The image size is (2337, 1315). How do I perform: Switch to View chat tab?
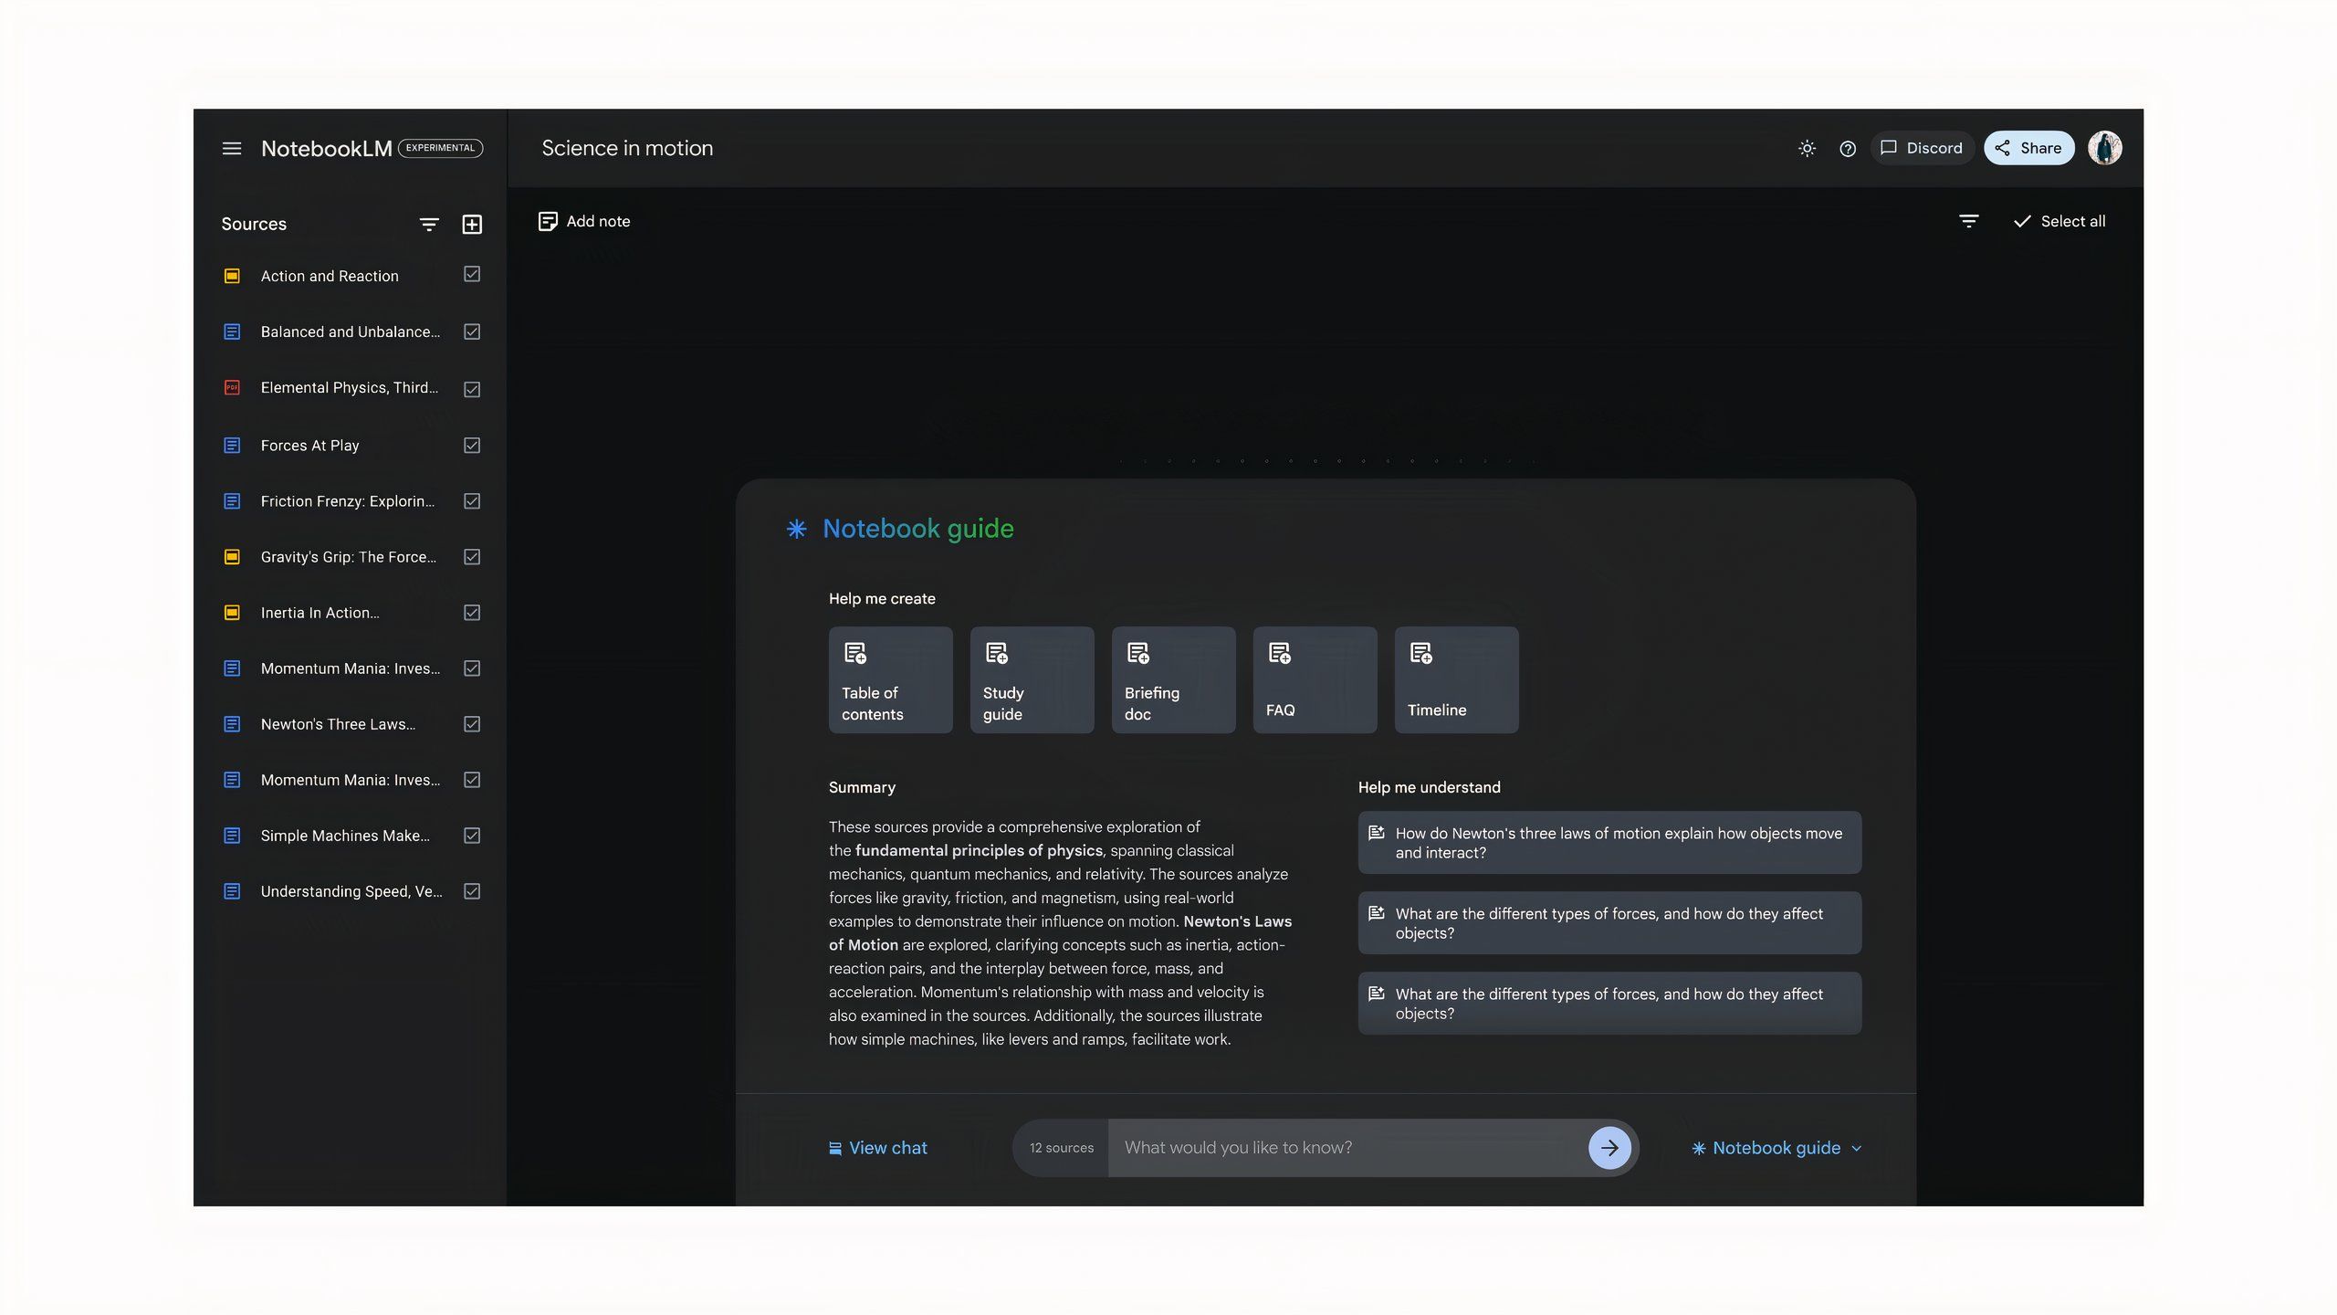click(876, 1148)
